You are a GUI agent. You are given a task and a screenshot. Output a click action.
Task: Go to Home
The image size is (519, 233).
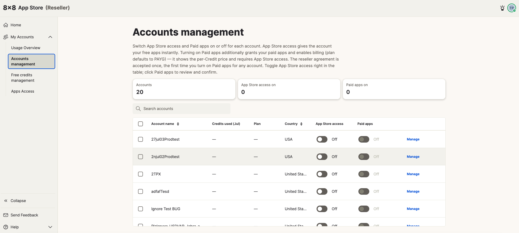16,25
